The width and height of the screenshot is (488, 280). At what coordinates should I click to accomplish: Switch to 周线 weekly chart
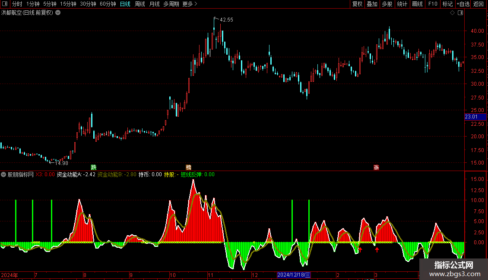pos(140,4)
